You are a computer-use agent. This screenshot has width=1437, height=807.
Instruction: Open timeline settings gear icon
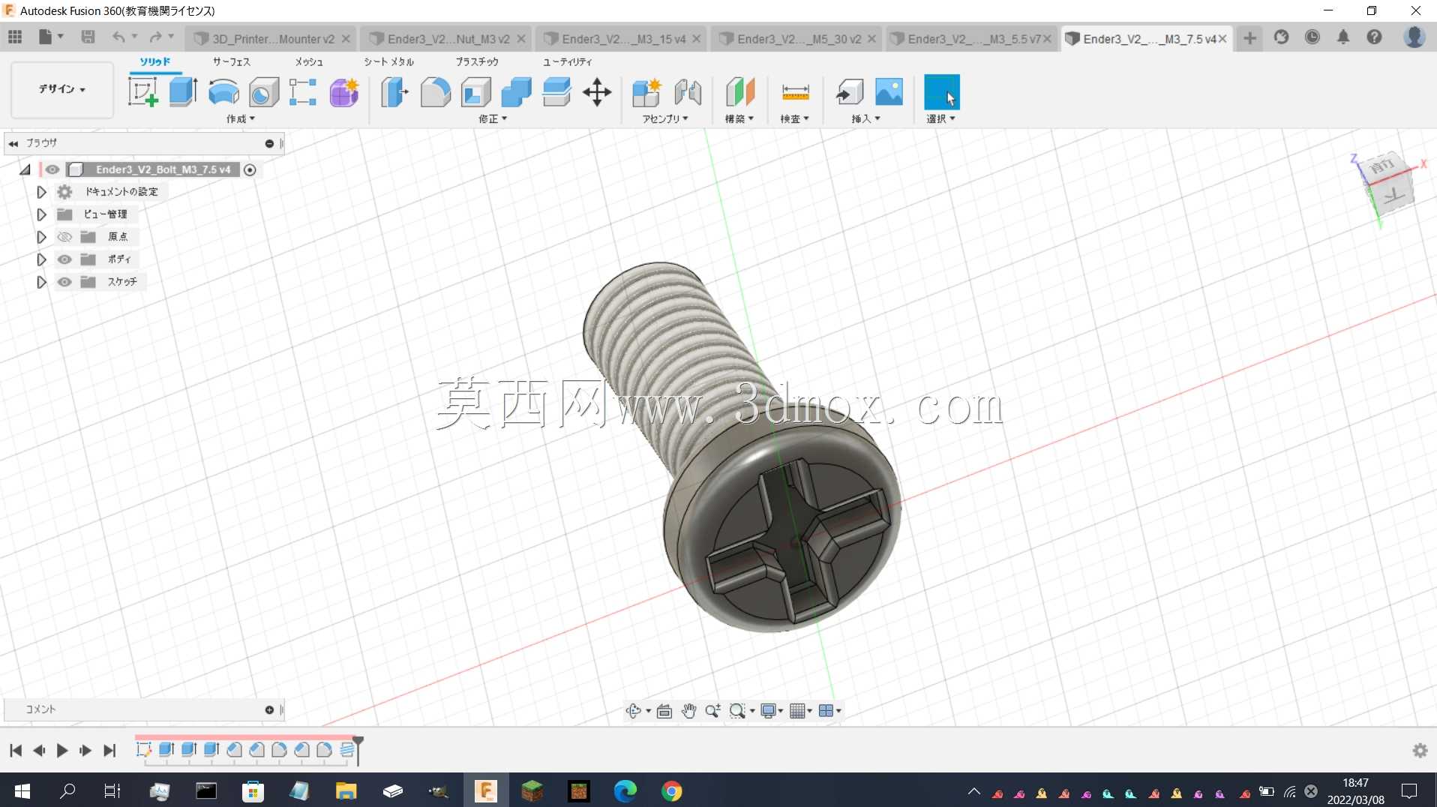tap(1420, 750)
